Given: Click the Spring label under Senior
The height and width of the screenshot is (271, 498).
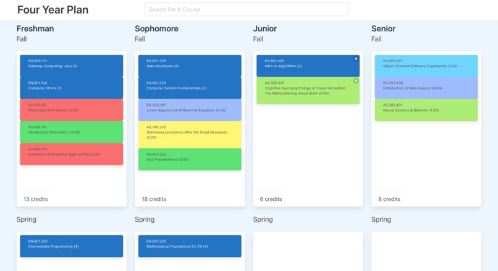Looking at the screenshot, I should point(381,219).
